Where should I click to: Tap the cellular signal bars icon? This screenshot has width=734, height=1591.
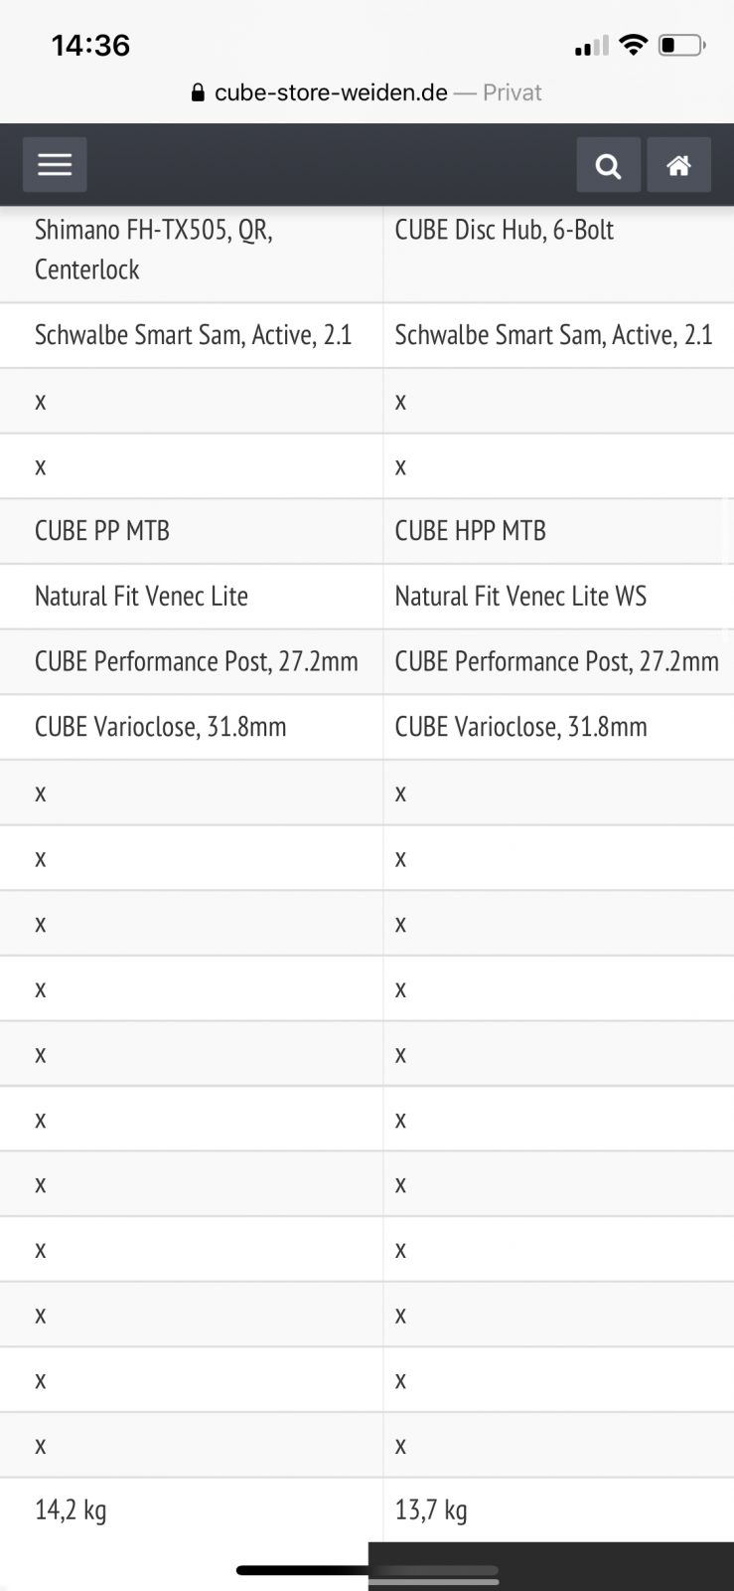[591, 47]
